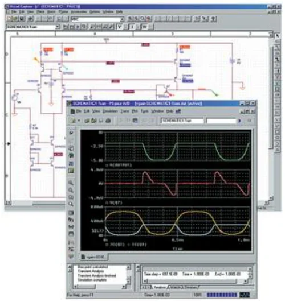
Task: Click View Simulation Results icon in Capture
Action: [84, 27]
